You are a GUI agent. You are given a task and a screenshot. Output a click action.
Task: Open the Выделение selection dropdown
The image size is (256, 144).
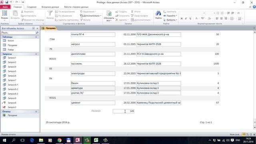tap(88, 12)
